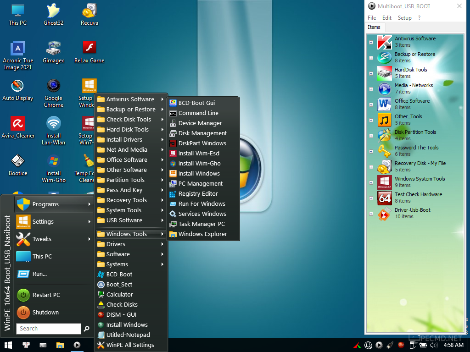Click the Search input field

(48, 328)
